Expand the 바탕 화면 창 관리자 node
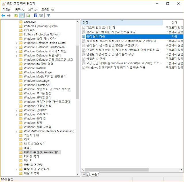 click(x=16, y=169)
